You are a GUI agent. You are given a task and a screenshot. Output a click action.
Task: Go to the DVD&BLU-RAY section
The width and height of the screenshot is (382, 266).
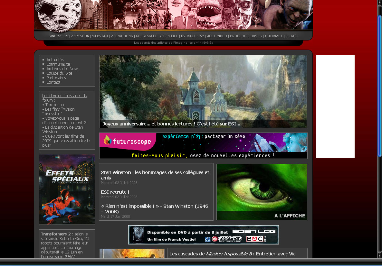point(193,36)
